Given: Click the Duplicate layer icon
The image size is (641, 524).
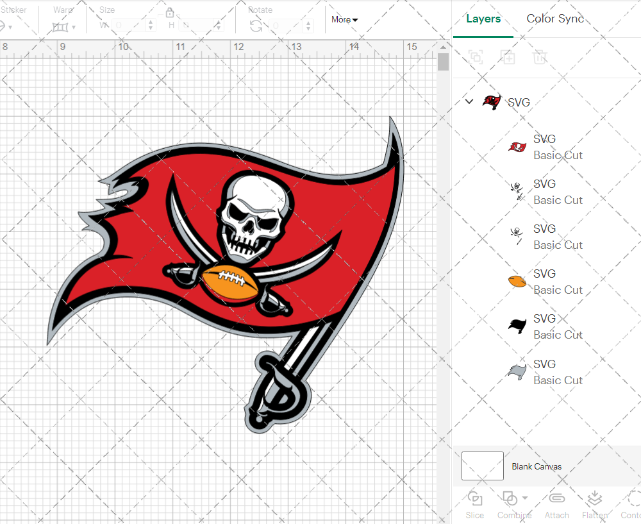Looking at the screenshot, I should pyautogui.click(x=508, y=57).
